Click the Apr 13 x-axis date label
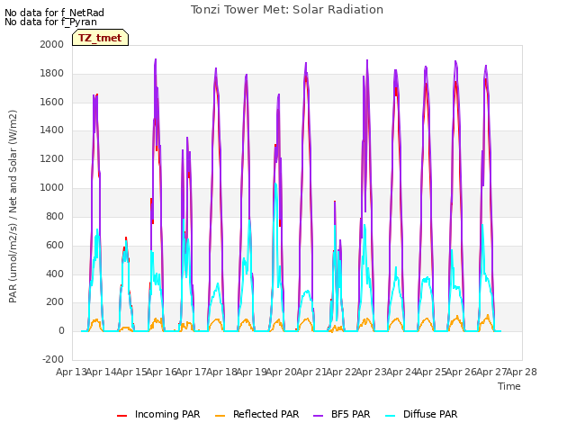Viewport: 576px width, 432px height. tap(71, 372)
